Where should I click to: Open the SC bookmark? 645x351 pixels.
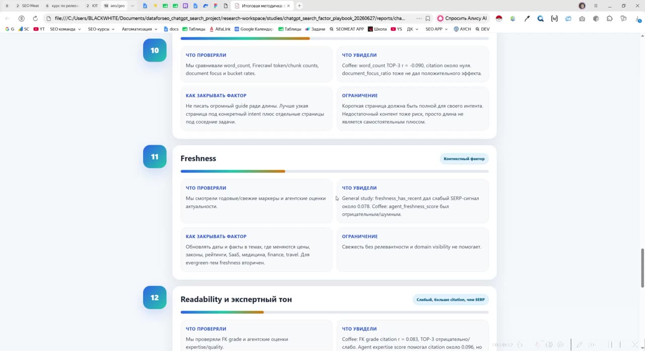(24, 29)
